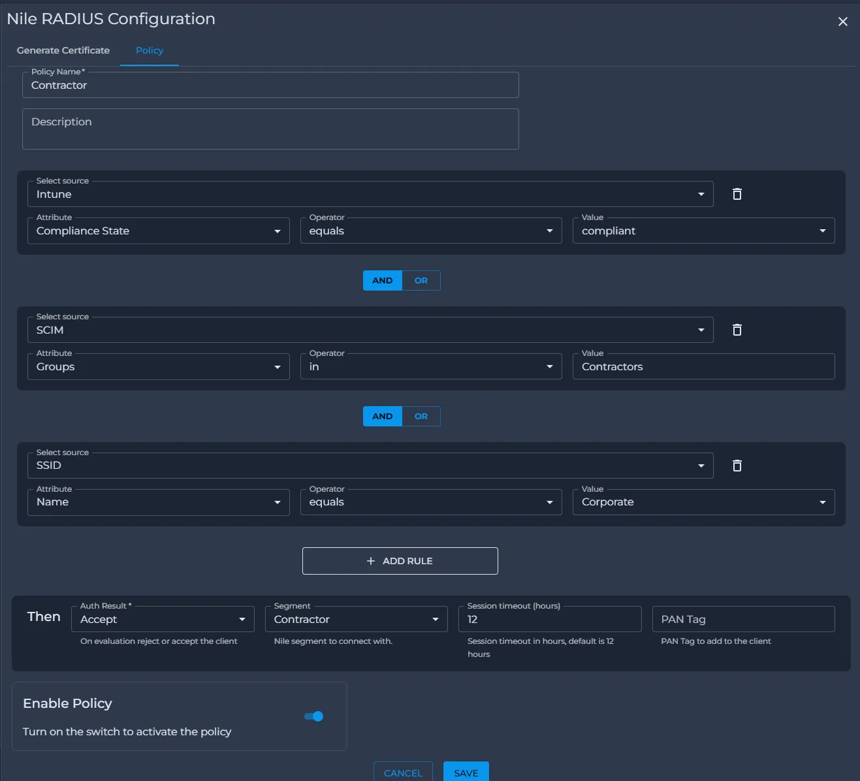Click the Contractors value field
The height and width of the screenshot is (781, 860).
(704, 366)
